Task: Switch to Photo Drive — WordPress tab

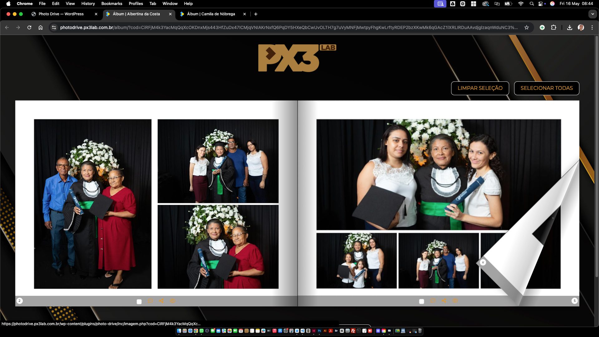Action: click(x=61, y=14)
